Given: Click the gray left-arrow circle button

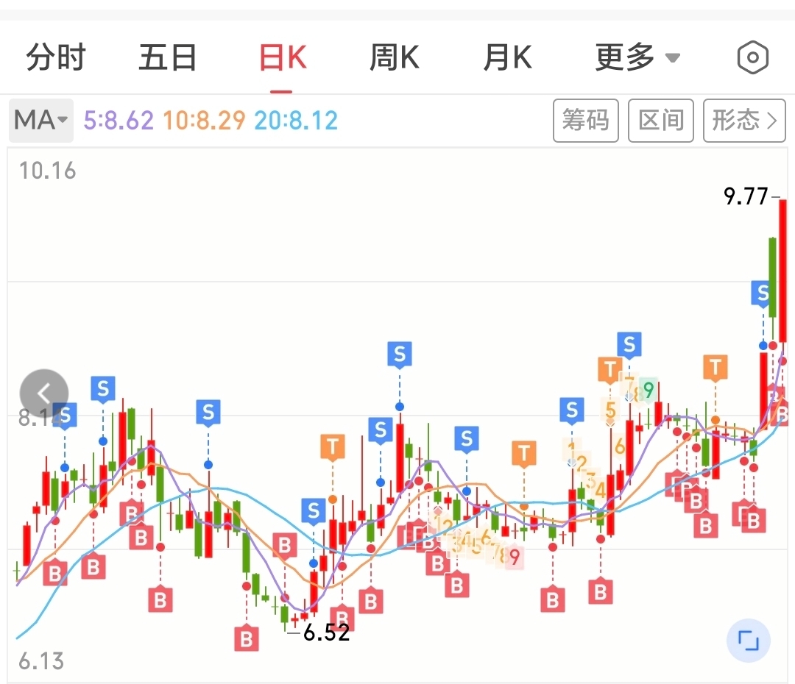Looking at the screenshot, I should 44,393.
